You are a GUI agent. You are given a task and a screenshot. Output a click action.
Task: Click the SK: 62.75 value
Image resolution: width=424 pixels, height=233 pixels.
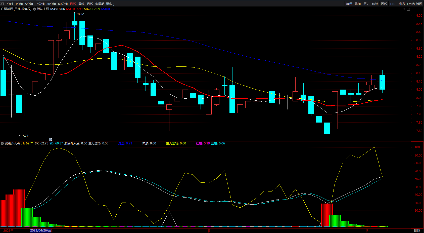[41, 143]
